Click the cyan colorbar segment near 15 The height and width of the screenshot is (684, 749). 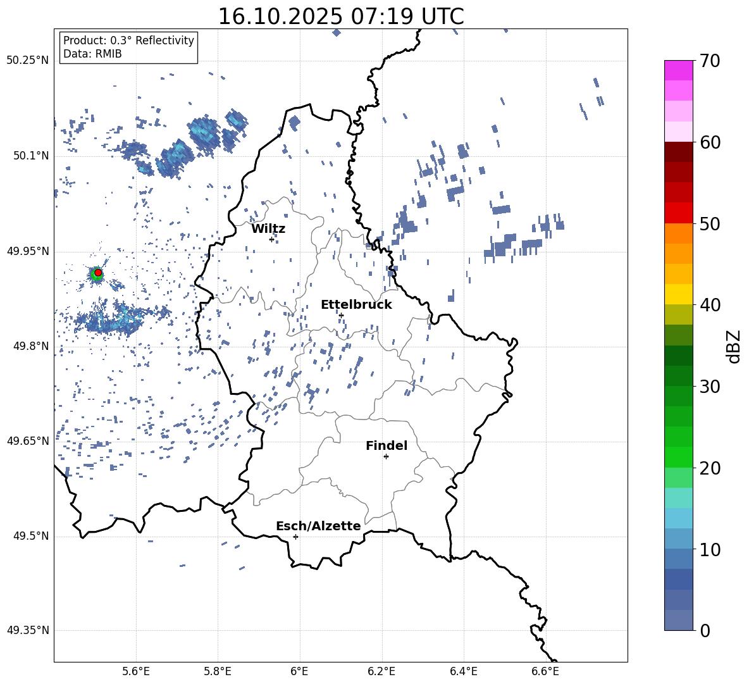click(678, 498)
